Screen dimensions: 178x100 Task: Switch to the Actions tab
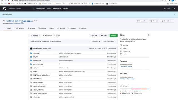click(31, 28)
